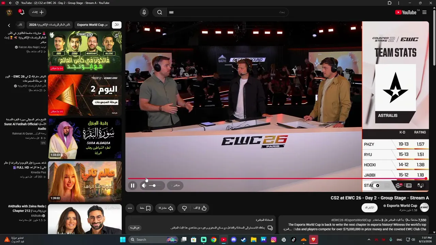Open Google Chrome from the taskbar
This screenshot has width=436, height=245.
tap(214, 240)
